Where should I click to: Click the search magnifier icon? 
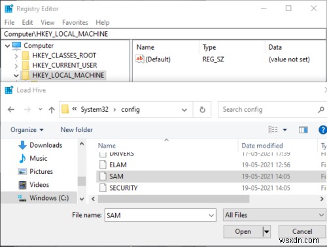click(x=321, y=110)
